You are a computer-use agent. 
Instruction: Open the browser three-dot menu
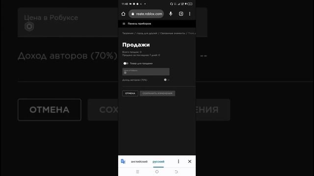coord(190,14)
